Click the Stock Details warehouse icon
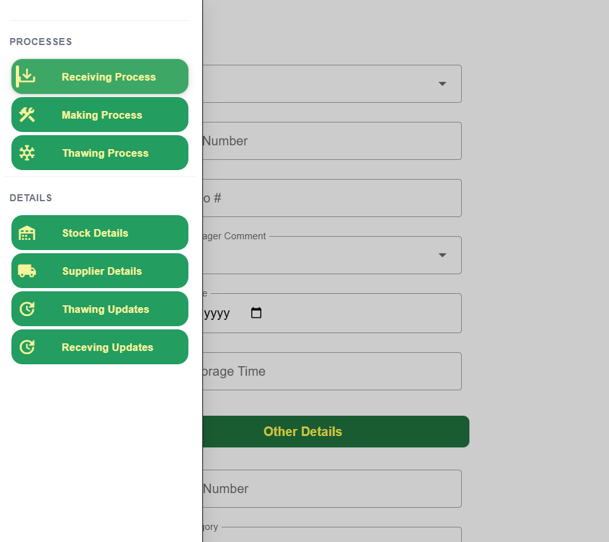The height and width of the screenshot is (542, 609). pos(27,233)
